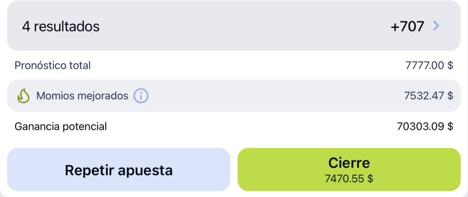468x197 pixels.
Task: Click the 7532.47 $ boosted odds amount
Action: [x=429, y=96]
